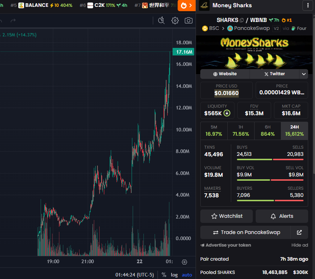
Task: Select the 6H timeframe tab
Action: click(x=268, y=131)
